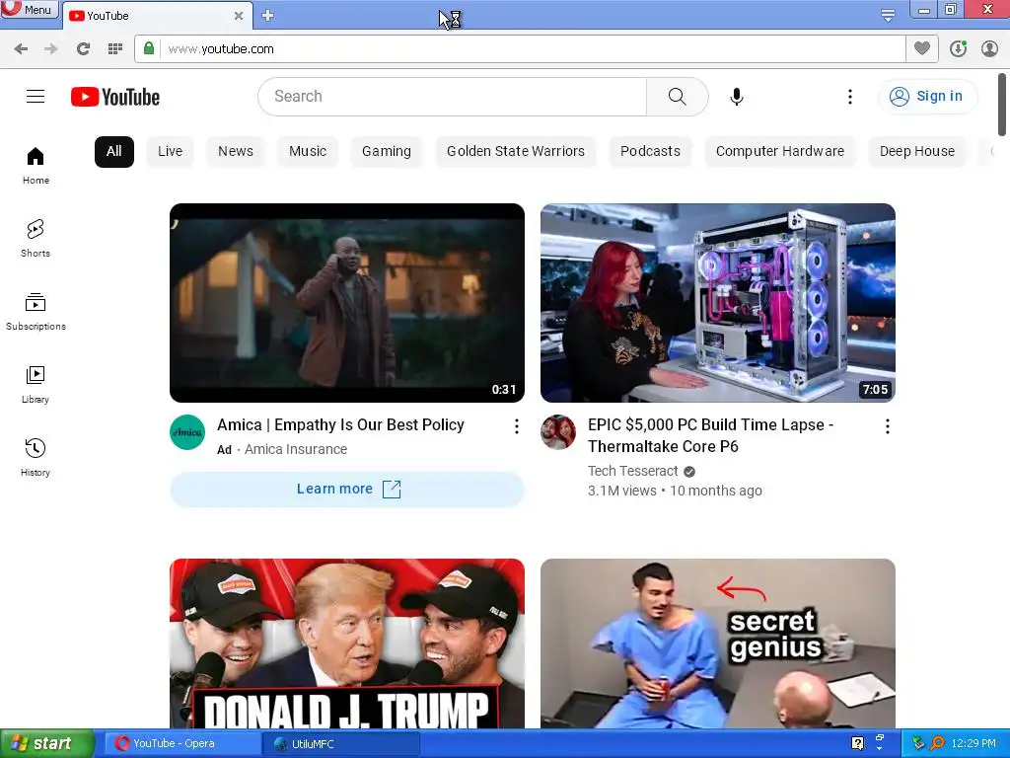Open the Tech Tesseract channel link
The height and width of the screenshot is (758, 1010).
click(632, 471)
